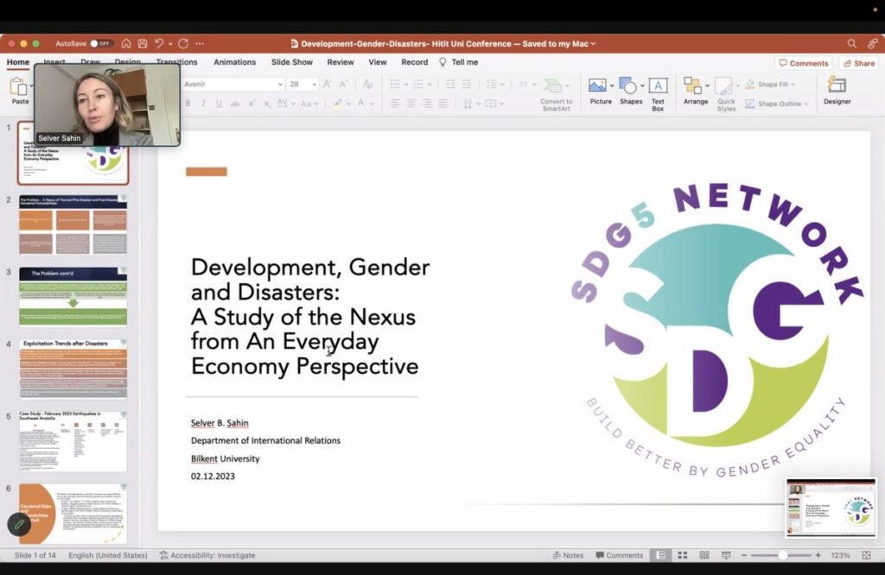This screenshot has height=575, width=885.
Task: Select slide 4 Exploitation Trends thumbnail
Action: point(73,369)
